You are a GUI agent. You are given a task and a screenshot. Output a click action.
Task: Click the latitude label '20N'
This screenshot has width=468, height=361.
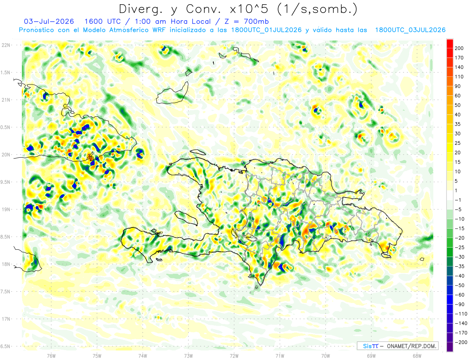[5, 155]
